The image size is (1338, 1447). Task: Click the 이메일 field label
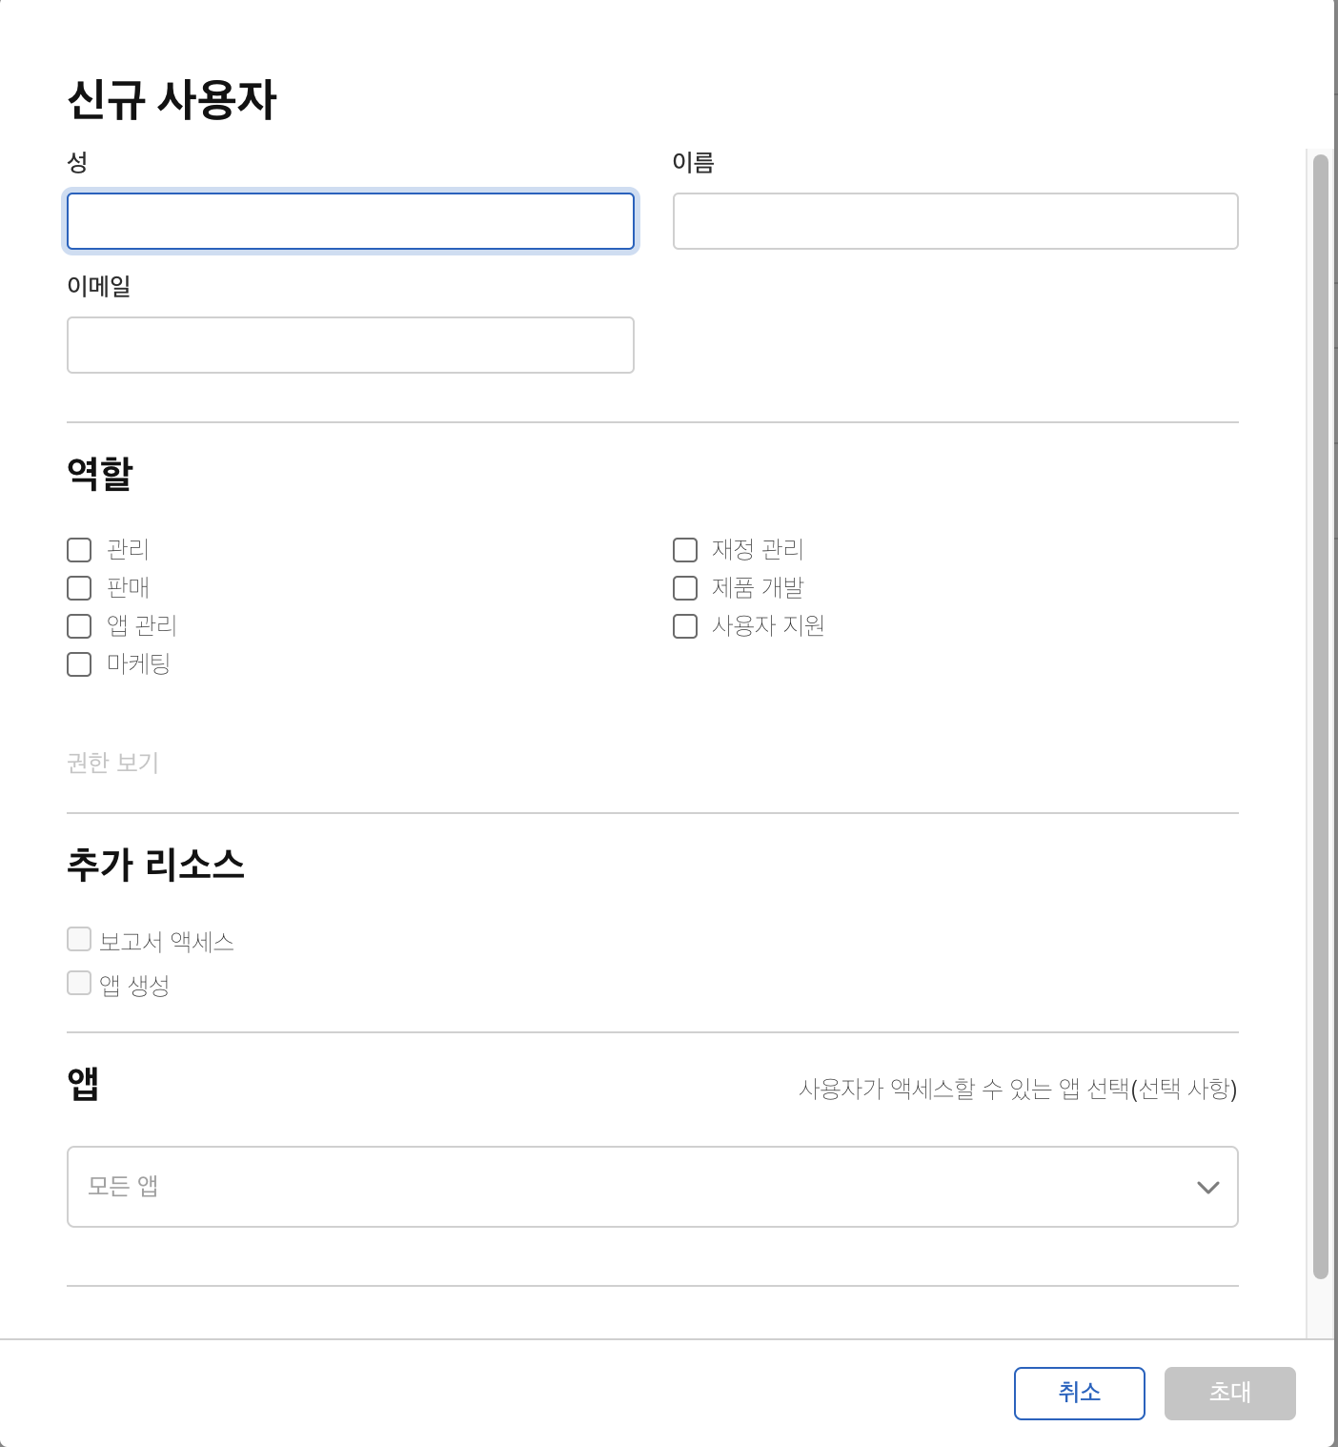pyautogui.click(x=99, y=286)
